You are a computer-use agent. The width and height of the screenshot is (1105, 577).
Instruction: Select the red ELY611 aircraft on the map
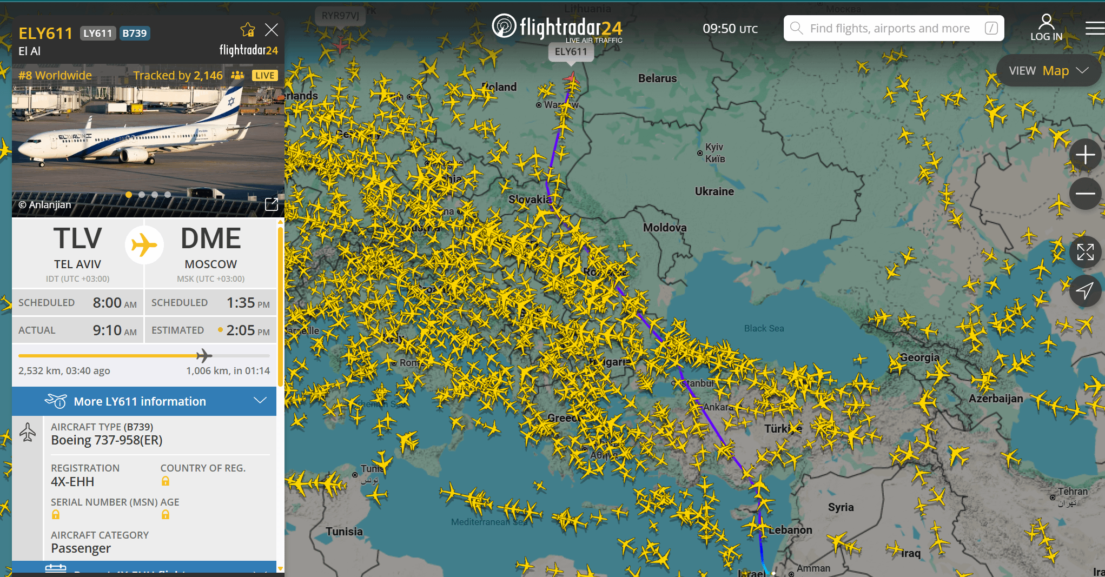click(571, 80)
